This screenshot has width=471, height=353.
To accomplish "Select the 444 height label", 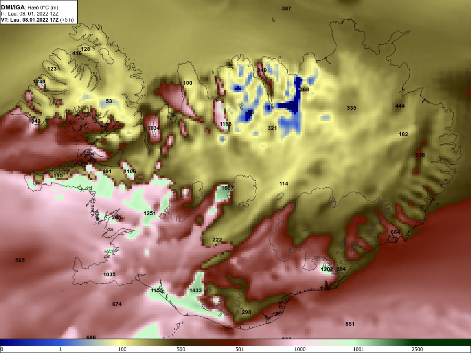I will (x=400, y=106).
